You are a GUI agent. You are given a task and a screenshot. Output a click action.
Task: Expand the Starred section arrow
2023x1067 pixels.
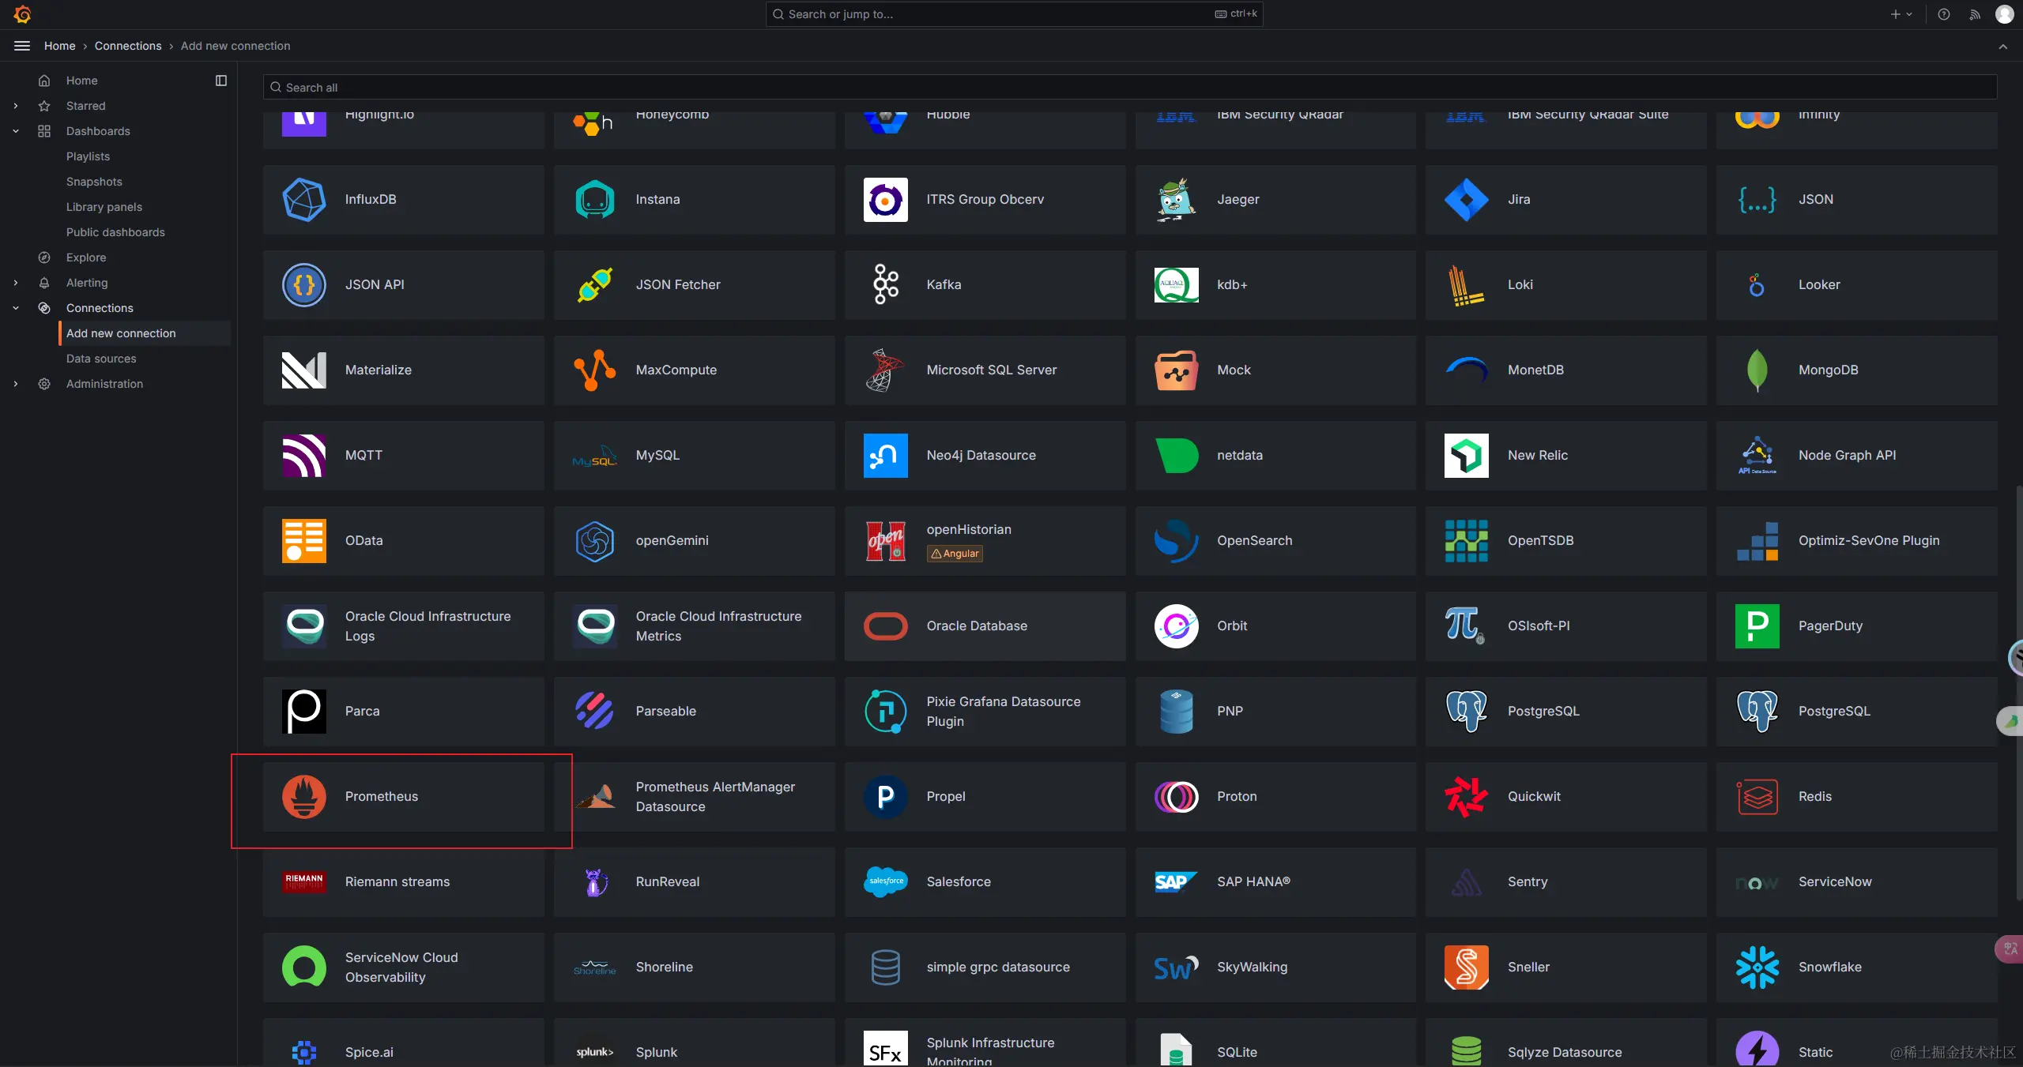16,106
